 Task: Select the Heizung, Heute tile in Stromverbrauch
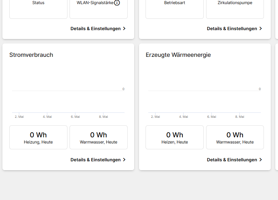[38, 137]
